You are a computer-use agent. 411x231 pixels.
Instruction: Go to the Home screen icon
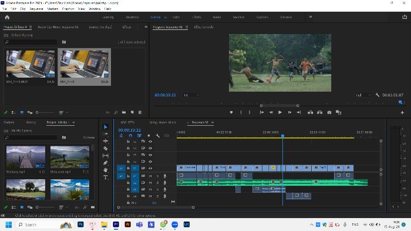(x=7, y=17)
